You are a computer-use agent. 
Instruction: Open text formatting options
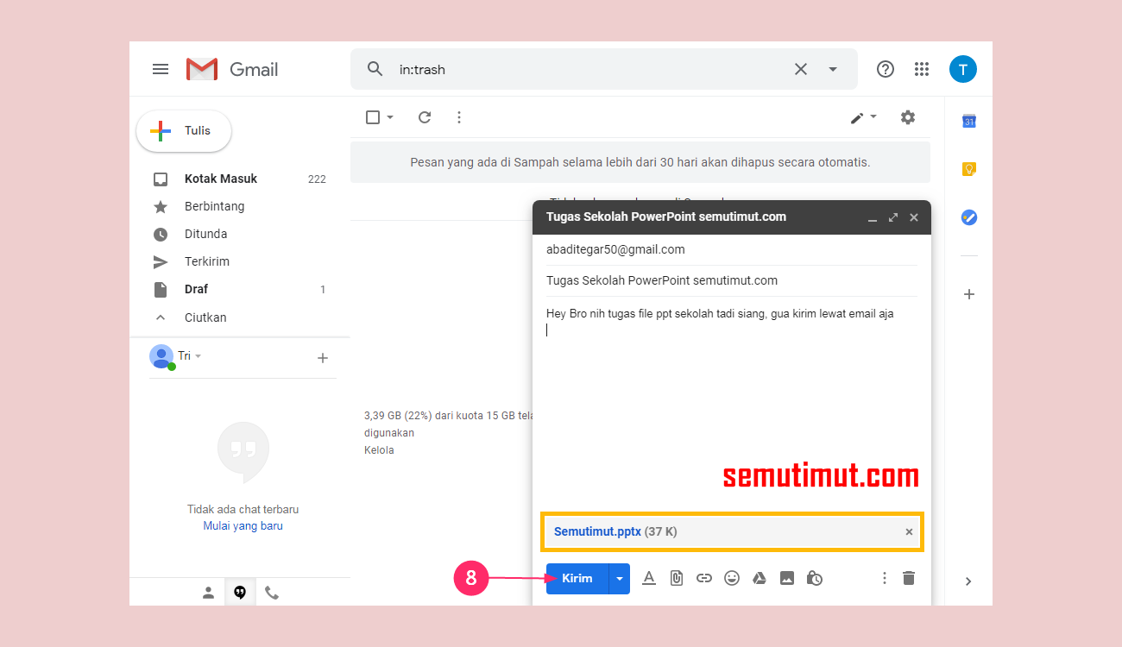pos(649,579)
